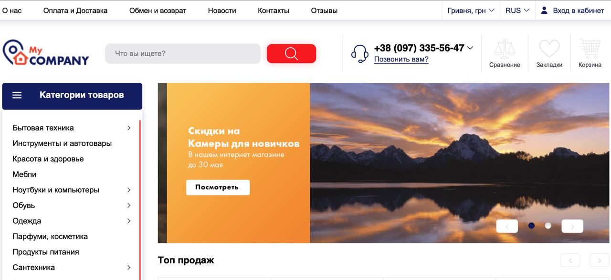611x280 pixels.
Task: Open the Закладки heart icon
Action: click(x=549, y=49)
